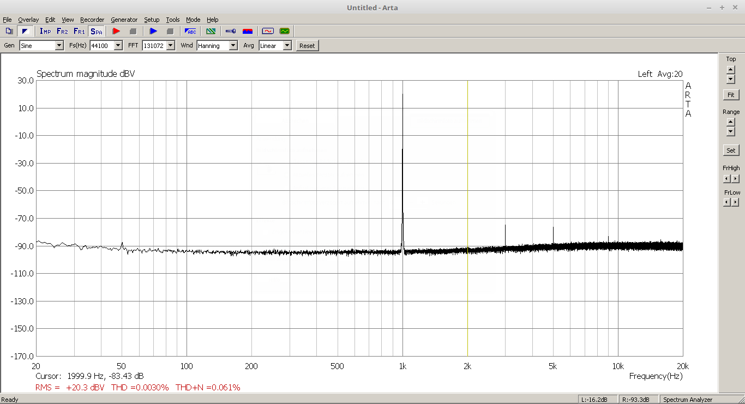Click the new document icon

click(x=9, y=31)
